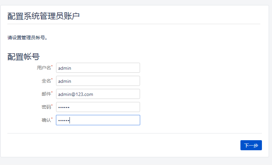This screenshot has width=272, height=165.
Task: Click the required asterisk beside 密码
Action: [52, 105]
